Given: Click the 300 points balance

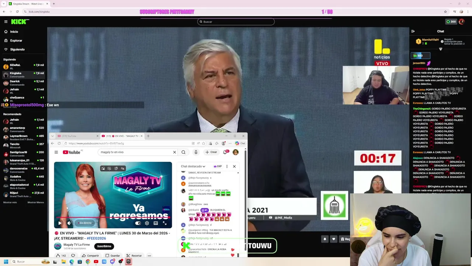Looking at the screenshot, I should (451, 22).
